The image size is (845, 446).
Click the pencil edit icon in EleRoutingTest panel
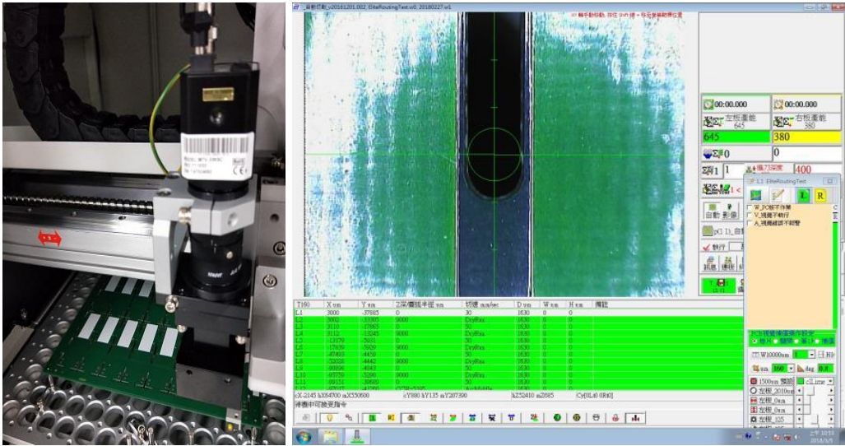click(778, 195)
